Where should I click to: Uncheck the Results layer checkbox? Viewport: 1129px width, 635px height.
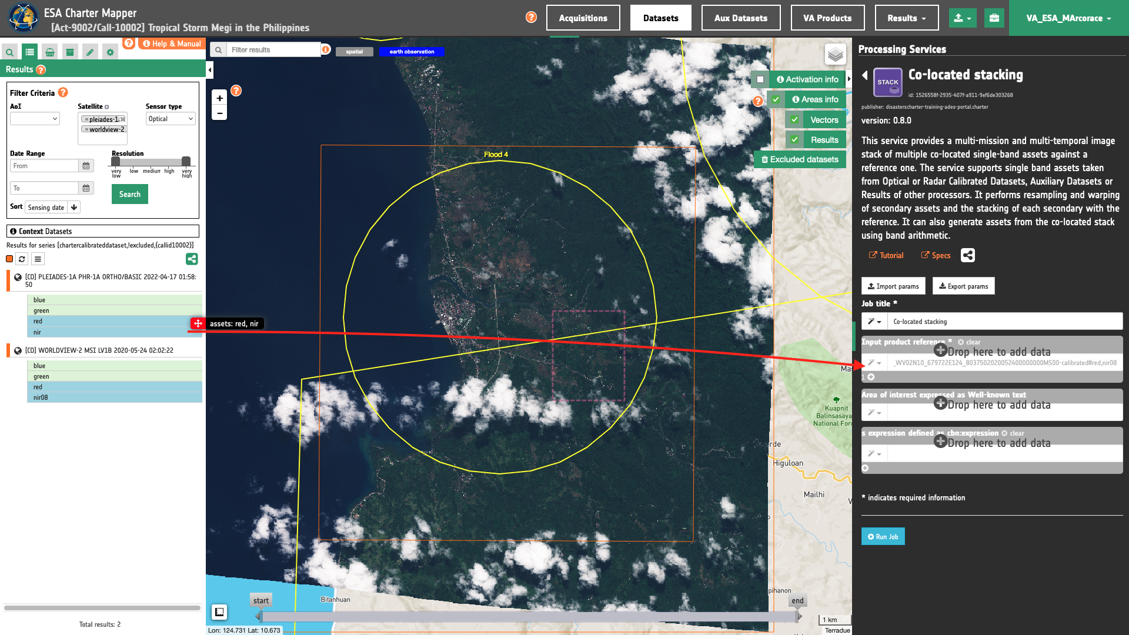coord(794,140)
